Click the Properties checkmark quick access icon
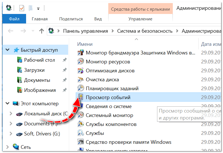Viewport: 223px width, 153px height. (x=22, y=8)
